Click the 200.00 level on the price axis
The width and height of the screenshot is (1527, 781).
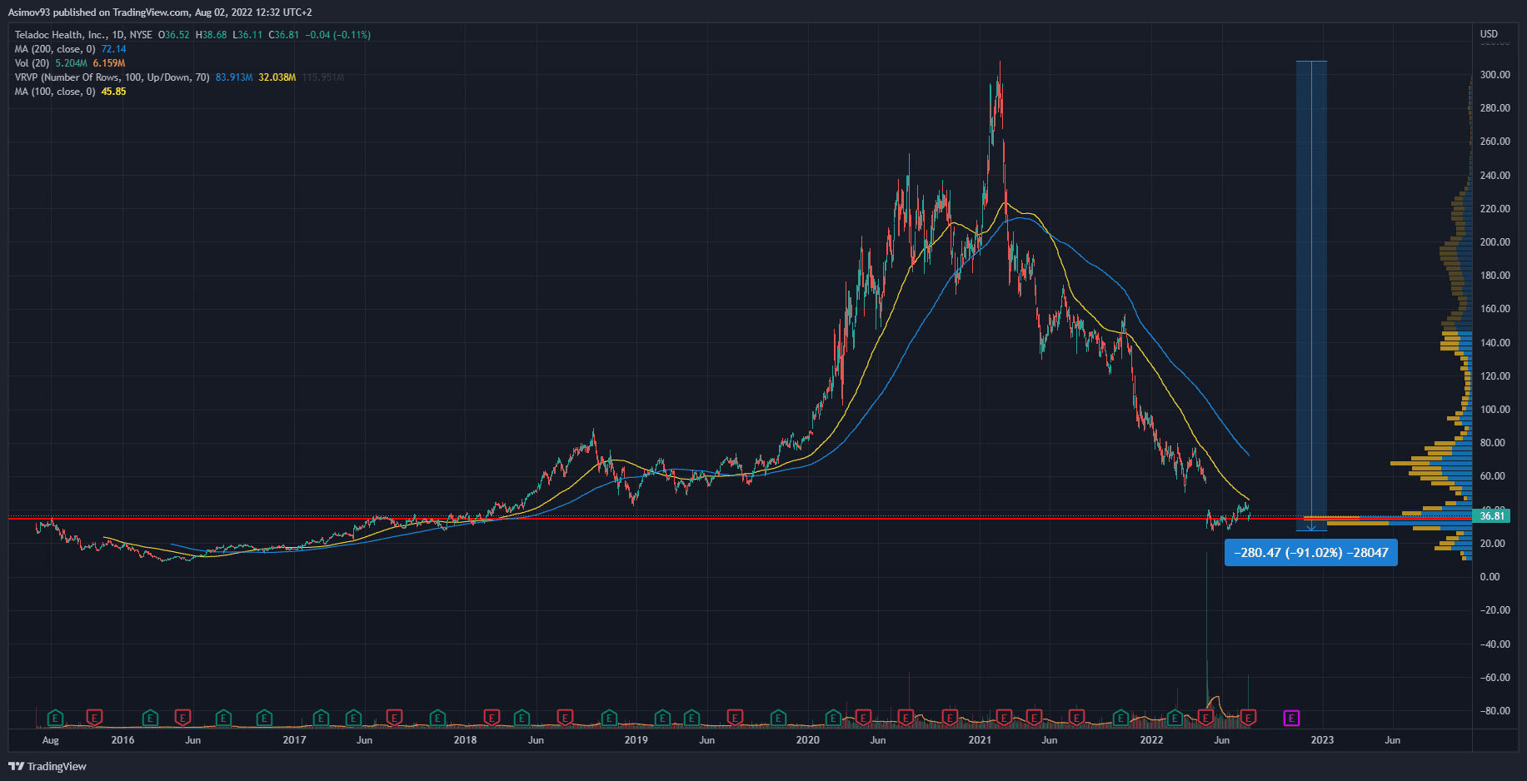(1495, 242)
